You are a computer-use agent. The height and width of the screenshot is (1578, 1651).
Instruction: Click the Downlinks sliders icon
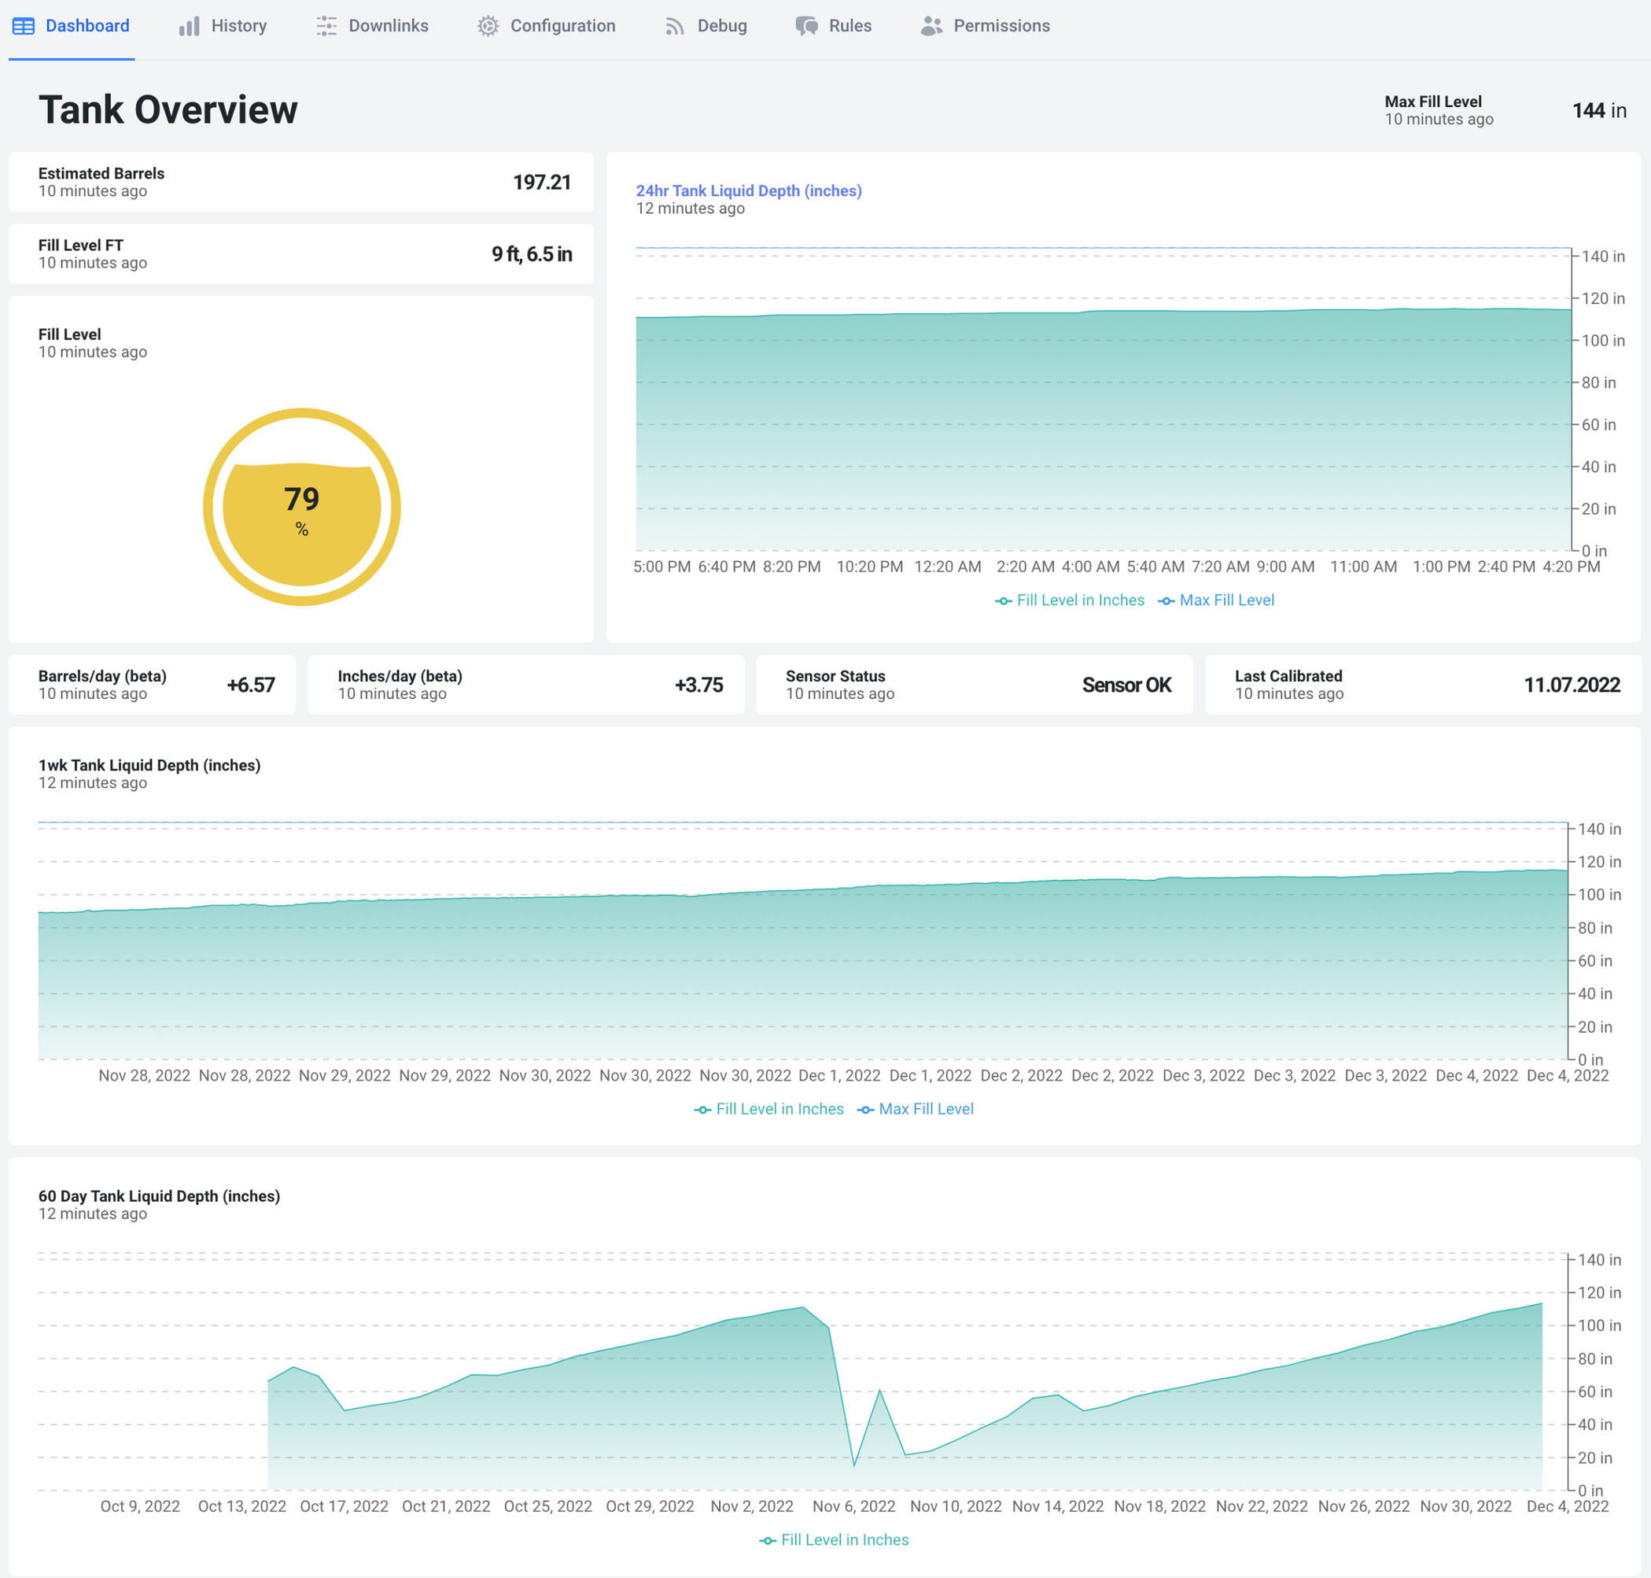click(x=326, y=26)
